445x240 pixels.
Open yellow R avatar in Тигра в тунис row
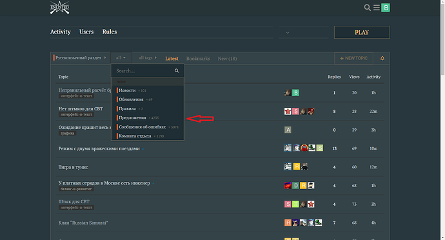click(296, 166)
